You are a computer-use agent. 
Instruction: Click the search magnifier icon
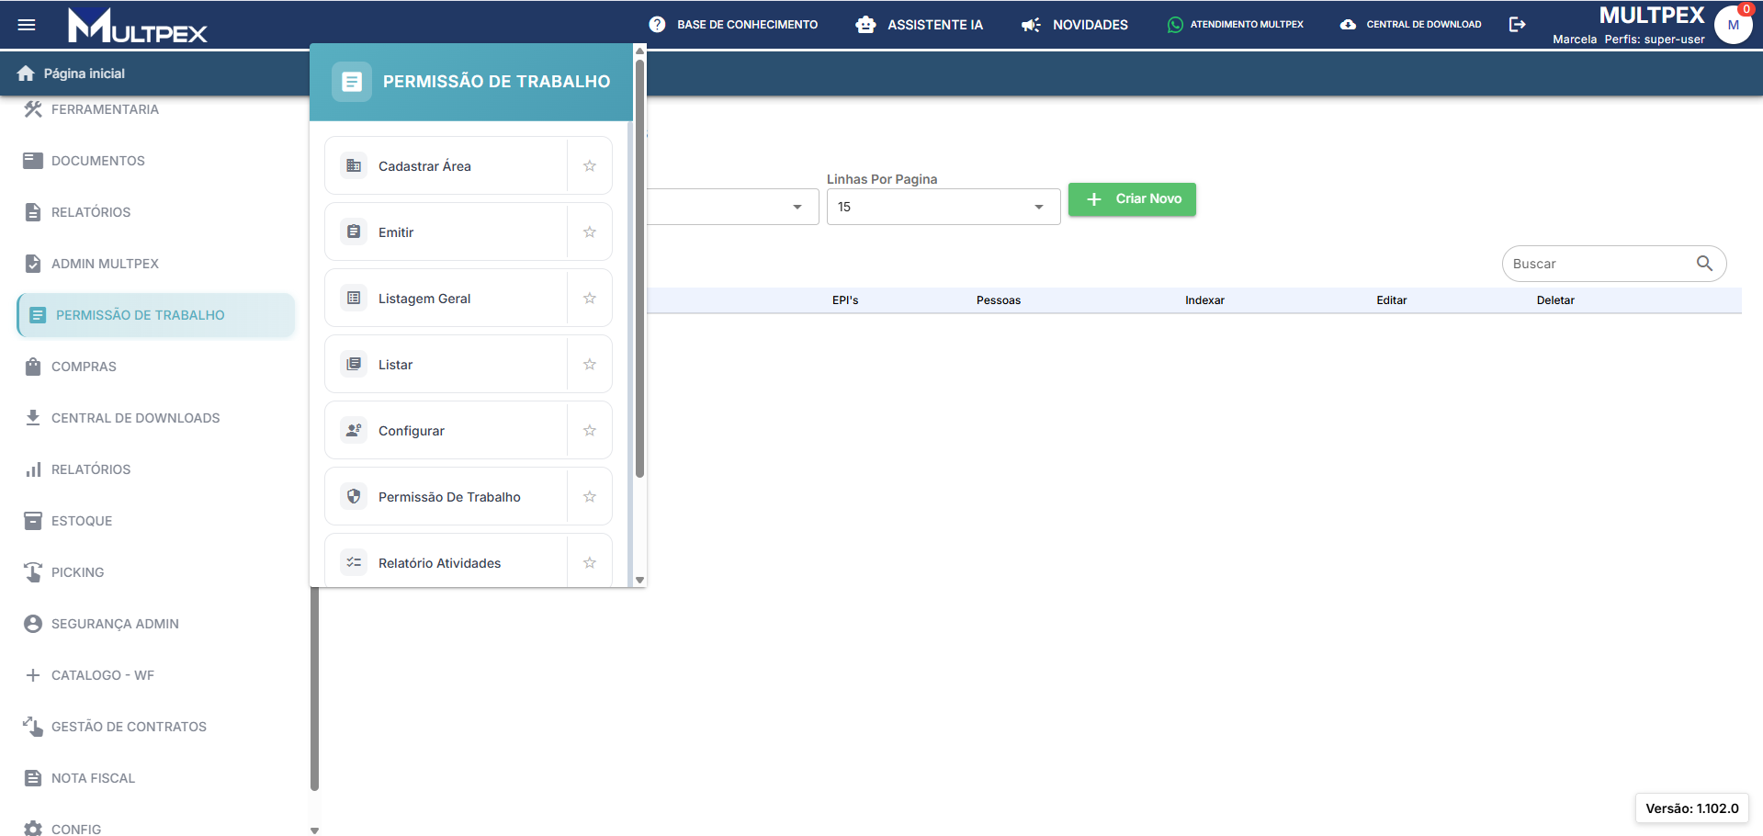pos(1704,264)
